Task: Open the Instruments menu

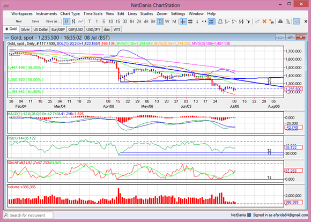Action: click(46, 14)
